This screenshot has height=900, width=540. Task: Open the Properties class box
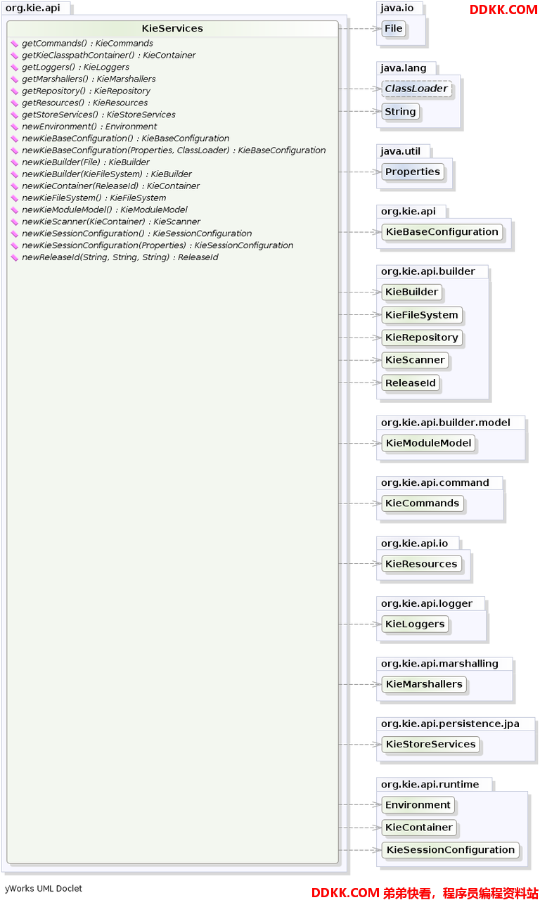coord(413,172)
